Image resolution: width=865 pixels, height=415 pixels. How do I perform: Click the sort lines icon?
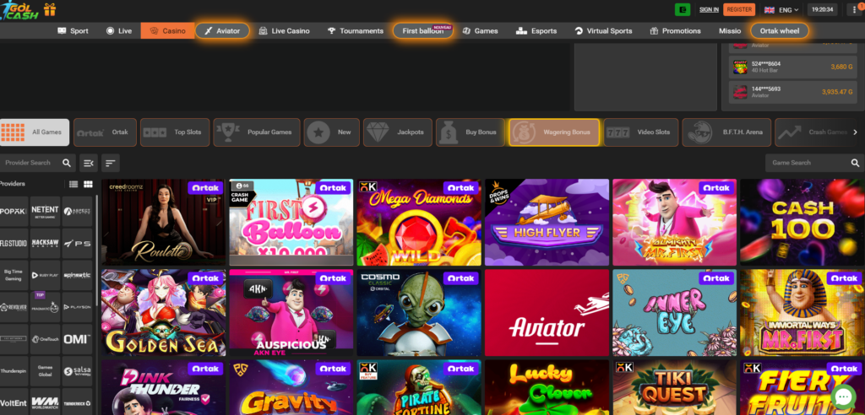(111, 163)
